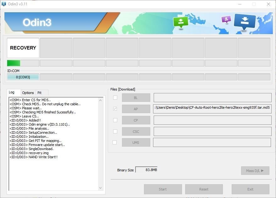Click log line 'Firmware update start..'
This screenshot has height=198, width=276.
pos(37,145)
